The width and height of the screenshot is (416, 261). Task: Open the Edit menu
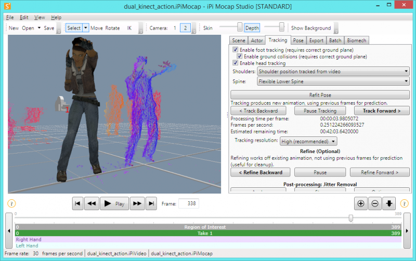24,18
